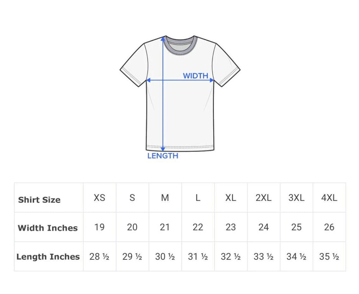
Task: Select the 28 ½ length cell
Action: (99, 257)
